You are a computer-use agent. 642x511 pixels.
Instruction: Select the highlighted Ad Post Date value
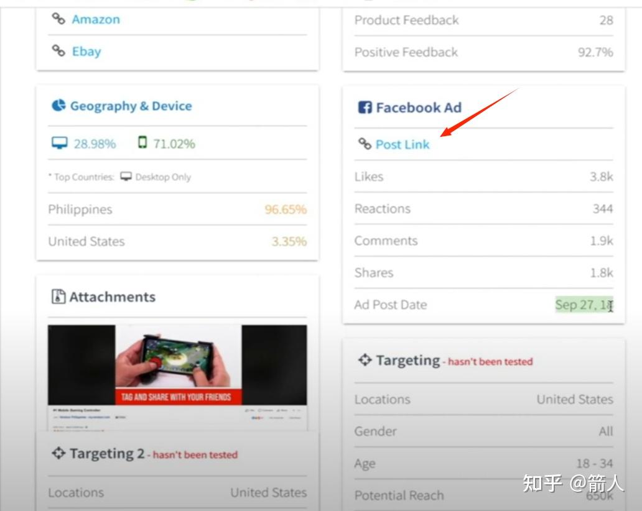(584, 305)
